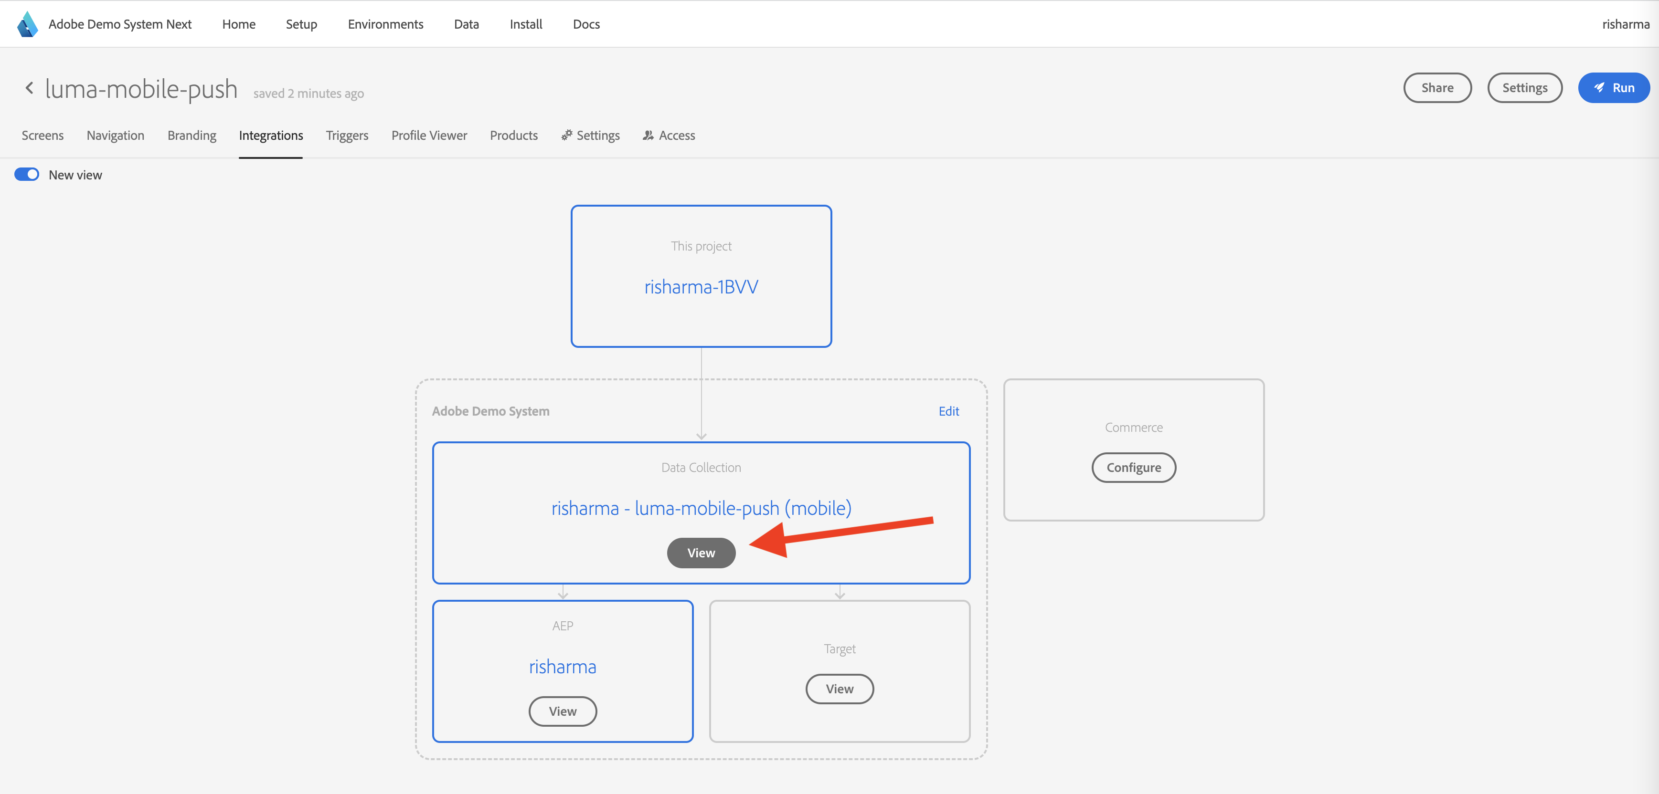Switch to the Products tab

[x=514, y=135]
